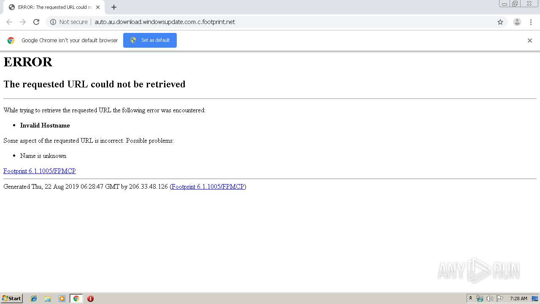Open the Windows Start menu

[12, 299]
